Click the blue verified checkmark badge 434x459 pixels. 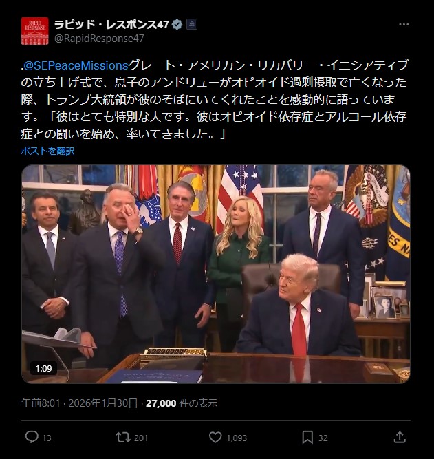177,25
